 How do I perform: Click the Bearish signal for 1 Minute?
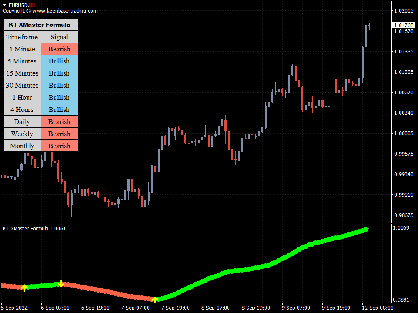coord(60,49)
